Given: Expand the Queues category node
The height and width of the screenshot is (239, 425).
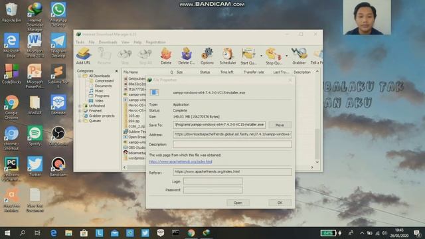Looking at the screenshot, I should [x=80, y=121].
